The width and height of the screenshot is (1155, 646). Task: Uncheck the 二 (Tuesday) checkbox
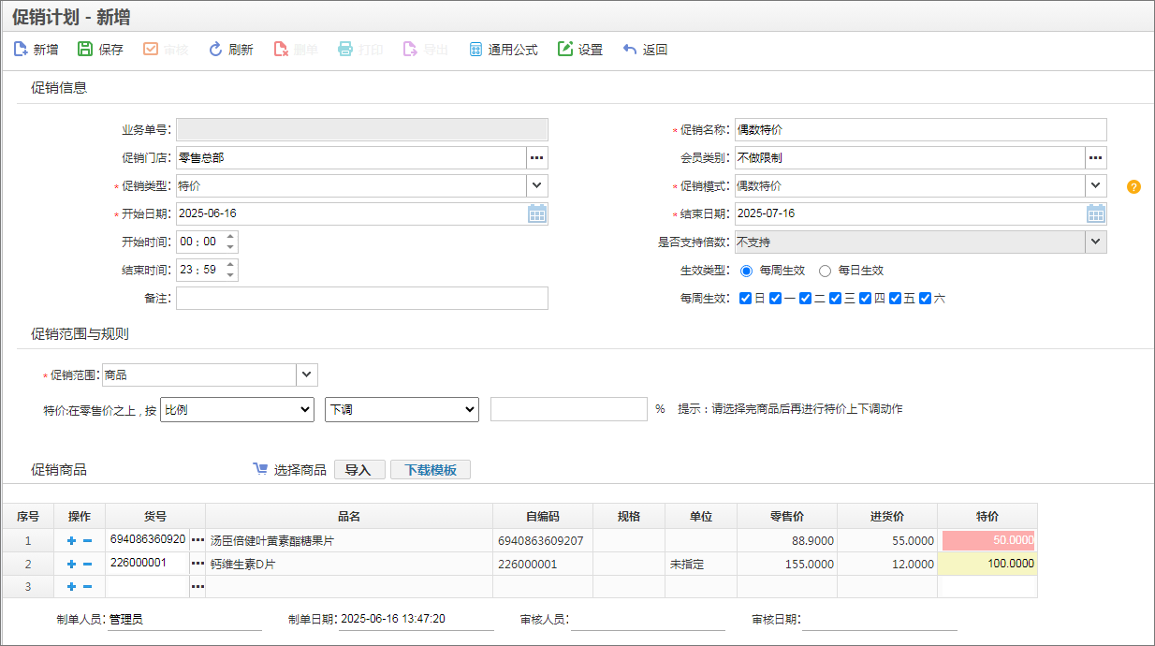805,299
